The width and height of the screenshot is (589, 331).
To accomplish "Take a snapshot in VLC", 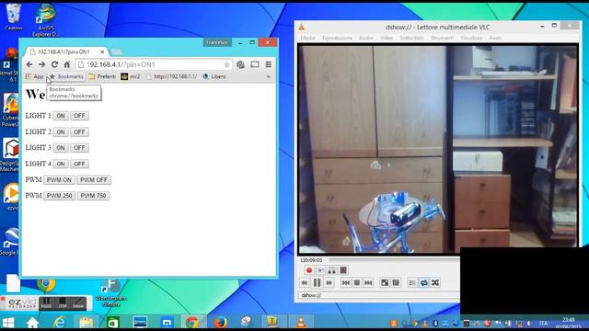I will 320,270.
